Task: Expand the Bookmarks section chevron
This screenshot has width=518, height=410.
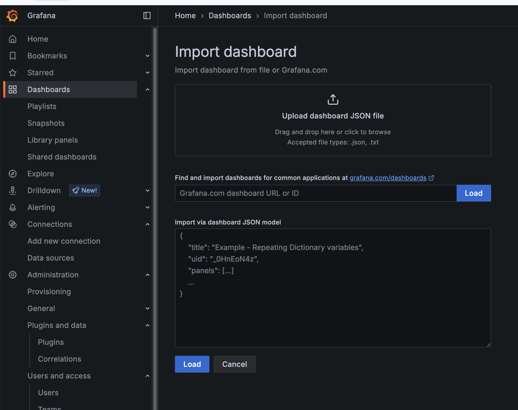Action: pos(148,56)
